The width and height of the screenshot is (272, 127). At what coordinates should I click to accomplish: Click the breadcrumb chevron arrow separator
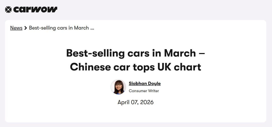point(26,28)
